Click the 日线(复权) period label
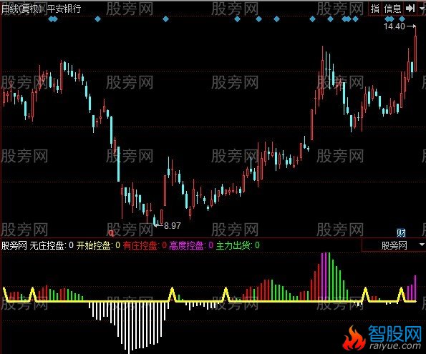 (22, 9)
